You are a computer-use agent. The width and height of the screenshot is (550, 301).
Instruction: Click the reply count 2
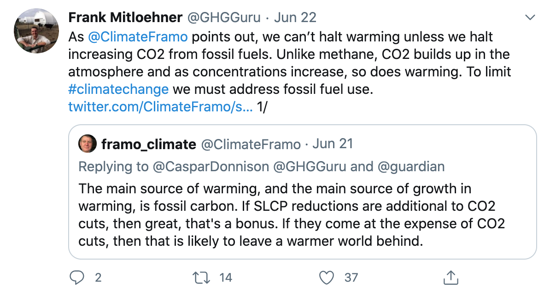coord(98,278)
